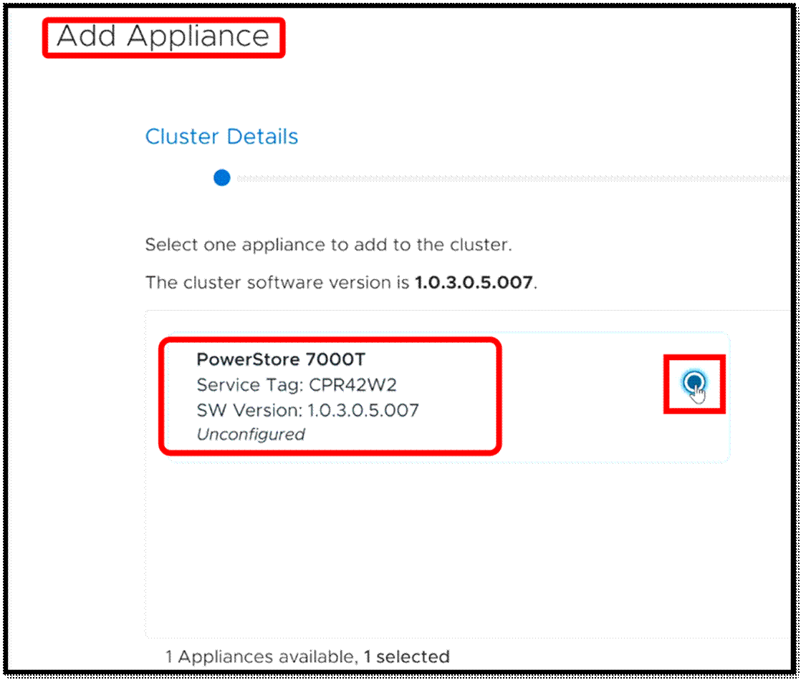Click the '1 Appliances available' count text

259,656
